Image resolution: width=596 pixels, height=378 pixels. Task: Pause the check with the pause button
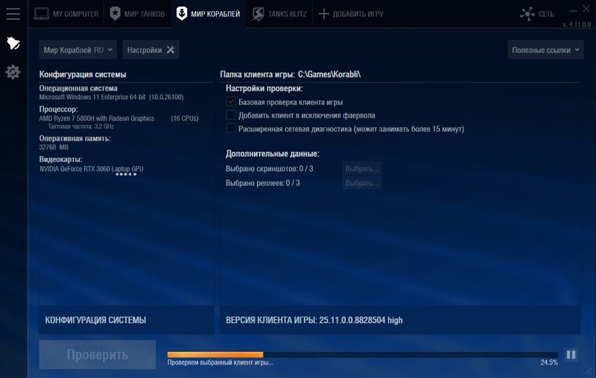click(x=571, y=355)
